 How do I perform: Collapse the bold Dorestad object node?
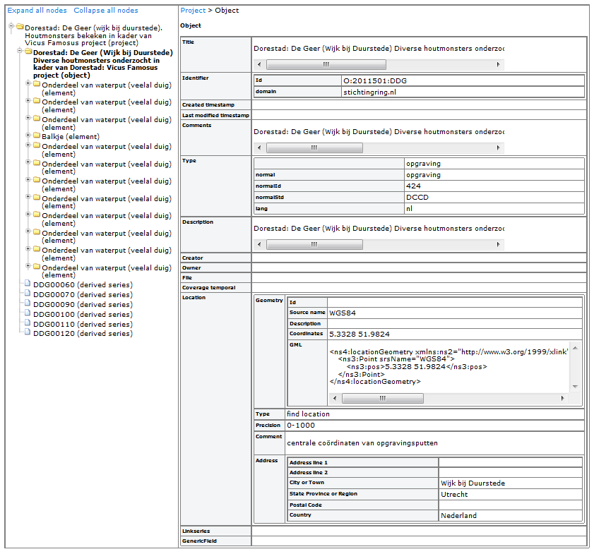20,51
